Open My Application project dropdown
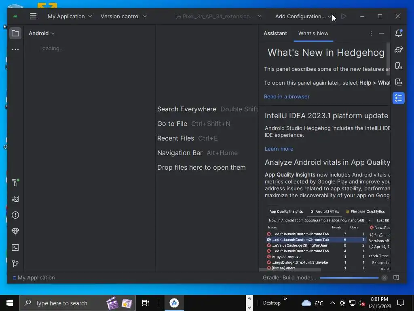 pyautogui.click(x=70, y=16)
